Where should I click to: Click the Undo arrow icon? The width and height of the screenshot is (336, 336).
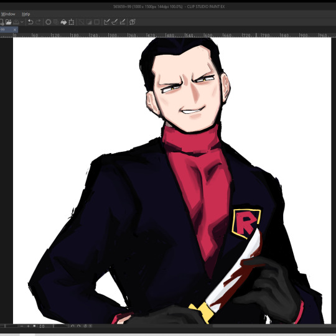pyautogui.click(x=30, y=22)
